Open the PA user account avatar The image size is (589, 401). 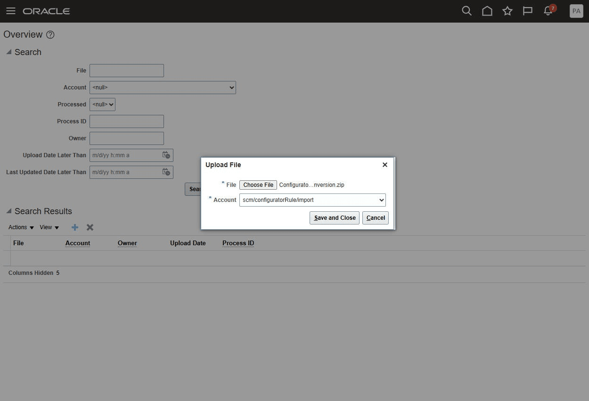576,11
